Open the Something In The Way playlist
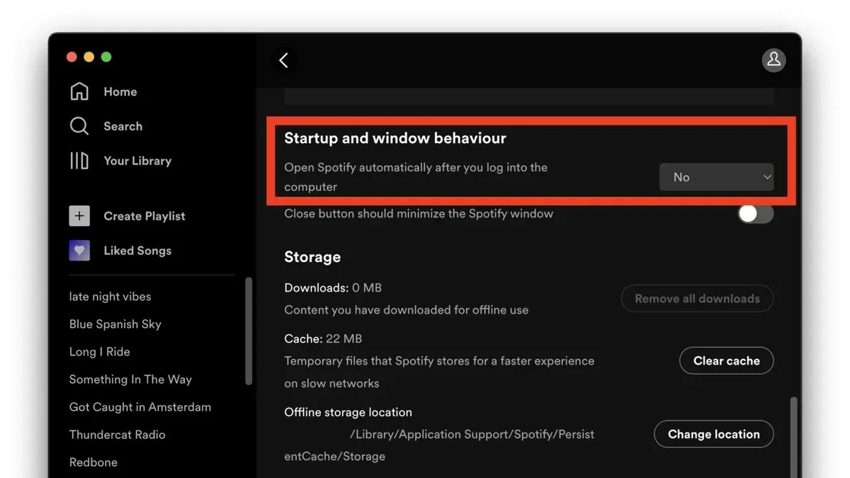This screenshot has height=478, width=850. [x=130, y=379]
